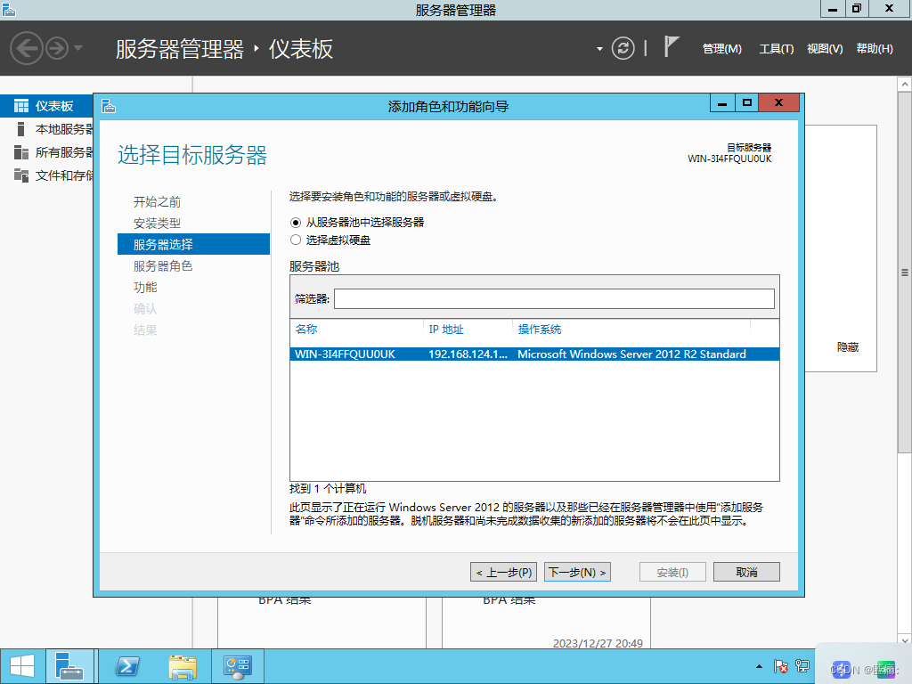Screen dimensions: 912x684
Task: Click the main window vertical scrollbar
Action: [905, 273]
